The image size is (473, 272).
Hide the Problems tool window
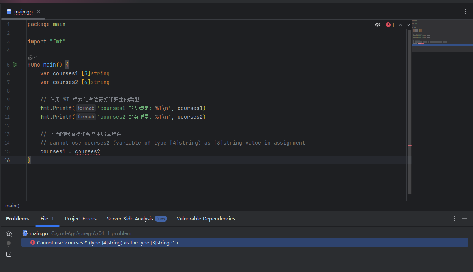tap(465, 218)
